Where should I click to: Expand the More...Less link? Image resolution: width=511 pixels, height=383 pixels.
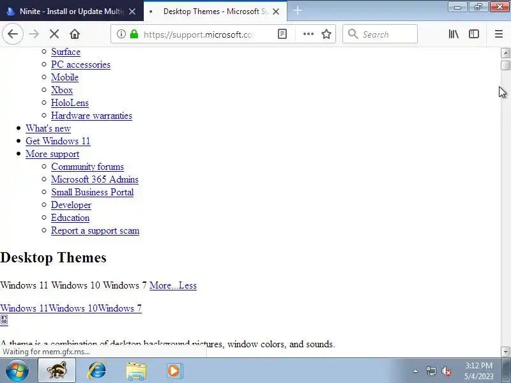(172, 285)
